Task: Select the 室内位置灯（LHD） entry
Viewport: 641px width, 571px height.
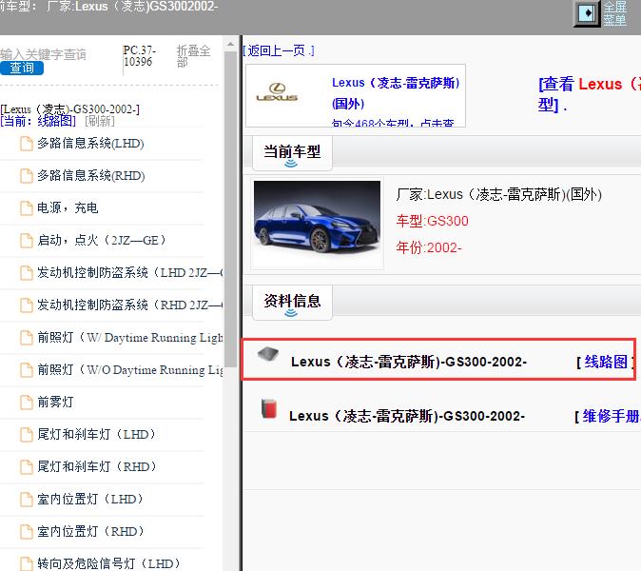Action: pos(91,499)
